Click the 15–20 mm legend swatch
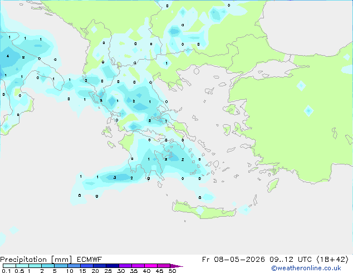 86,266
